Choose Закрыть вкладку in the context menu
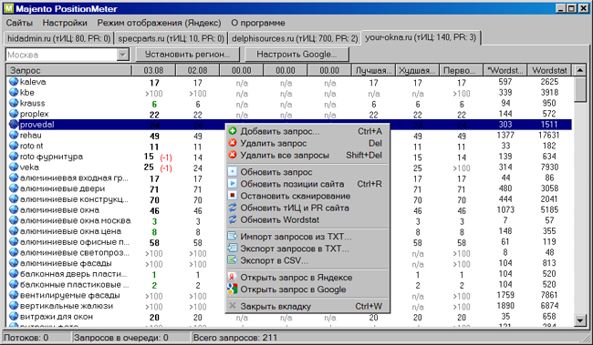 pyautogui.click(x=307, y=306)
